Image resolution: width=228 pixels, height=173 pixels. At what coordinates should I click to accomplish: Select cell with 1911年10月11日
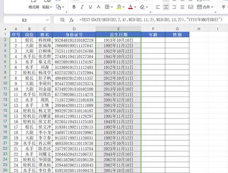119,143
